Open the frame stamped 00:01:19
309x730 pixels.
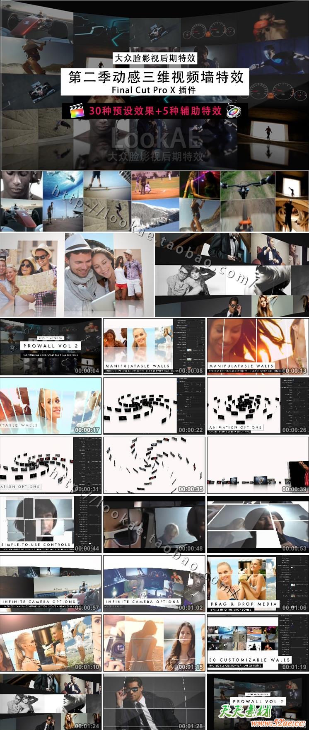tap(258, 643)
